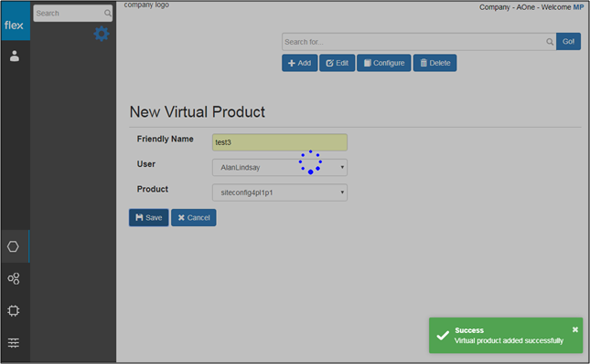Click the Delete button

click(x=435, y=63)
